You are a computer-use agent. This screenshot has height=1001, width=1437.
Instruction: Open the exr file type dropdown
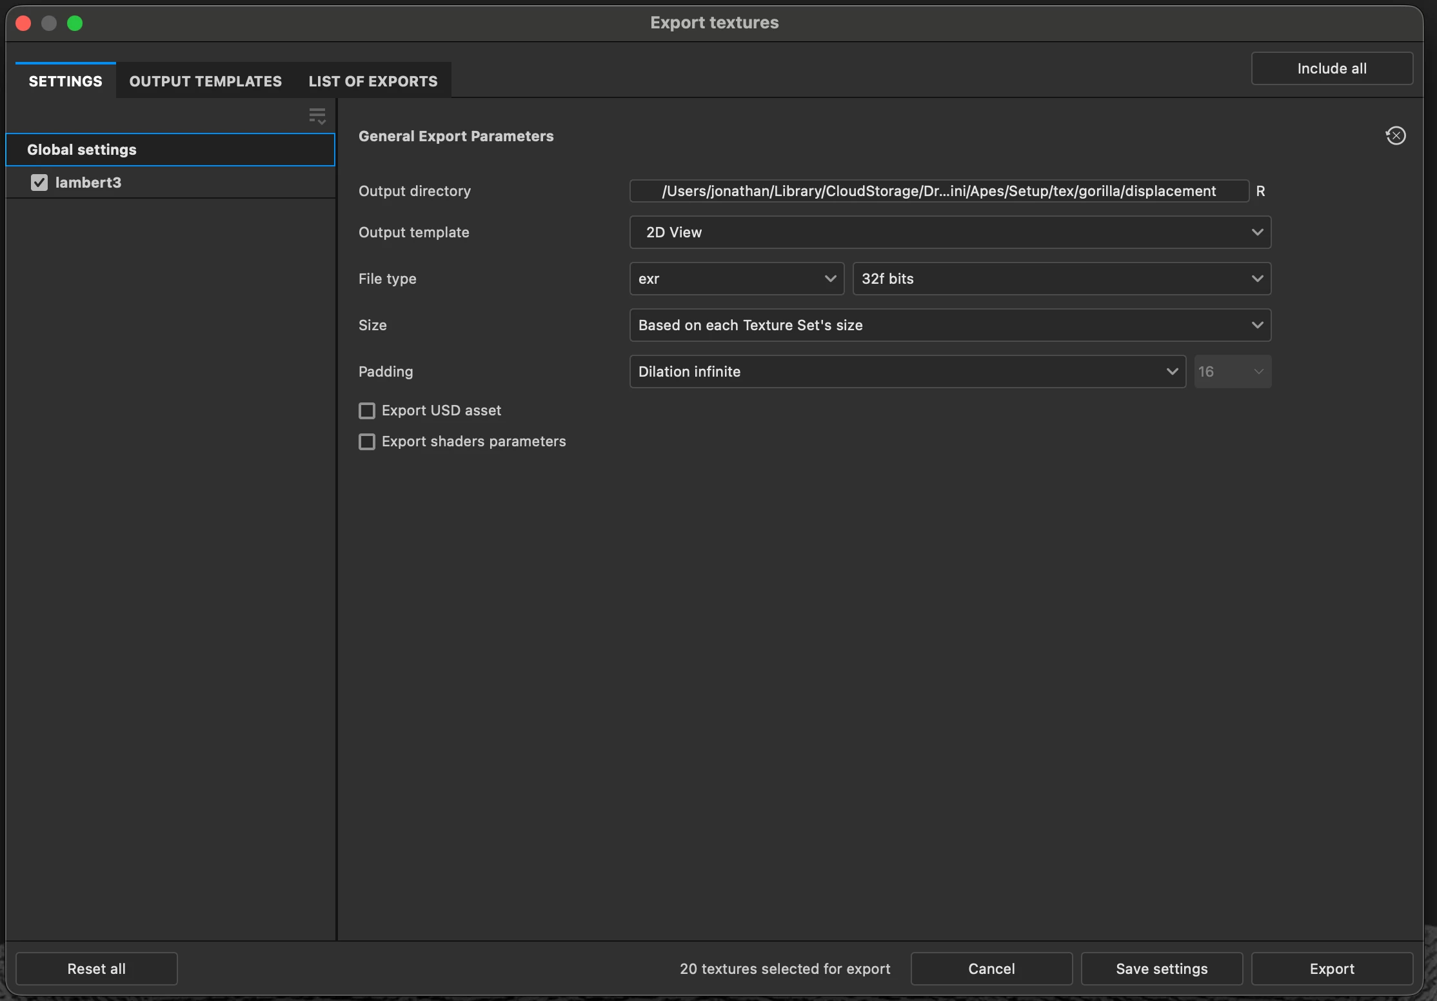pos(736,279)
